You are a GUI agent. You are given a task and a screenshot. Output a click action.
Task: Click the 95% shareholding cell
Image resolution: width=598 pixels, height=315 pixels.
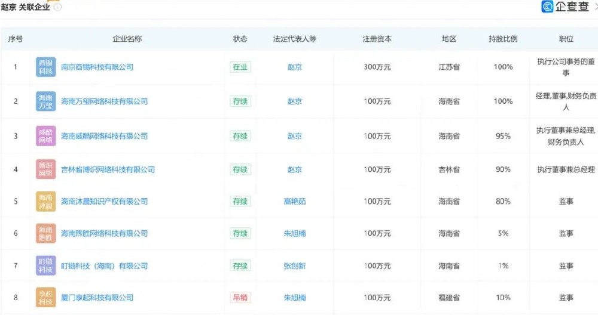click(x=503, y=136)
